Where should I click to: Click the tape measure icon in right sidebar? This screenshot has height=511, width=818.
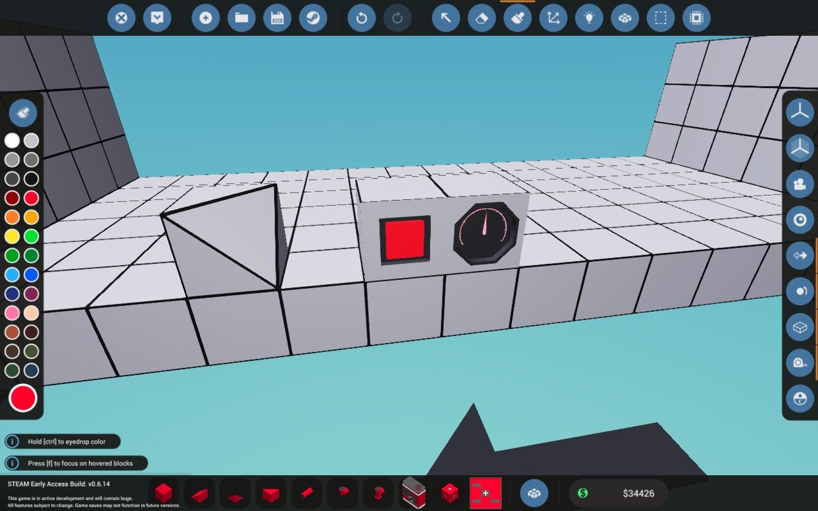click(799, 363)
